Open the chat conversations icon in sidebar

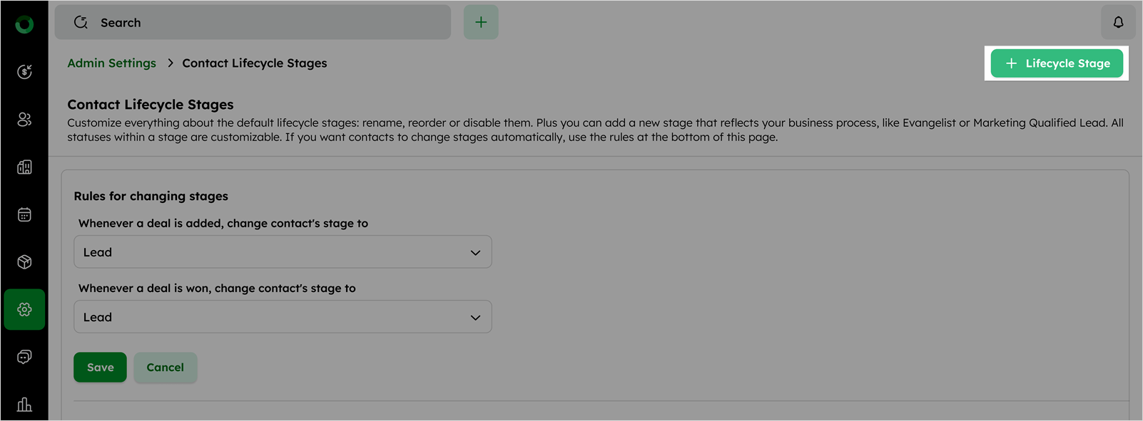[x=24, y=357]
